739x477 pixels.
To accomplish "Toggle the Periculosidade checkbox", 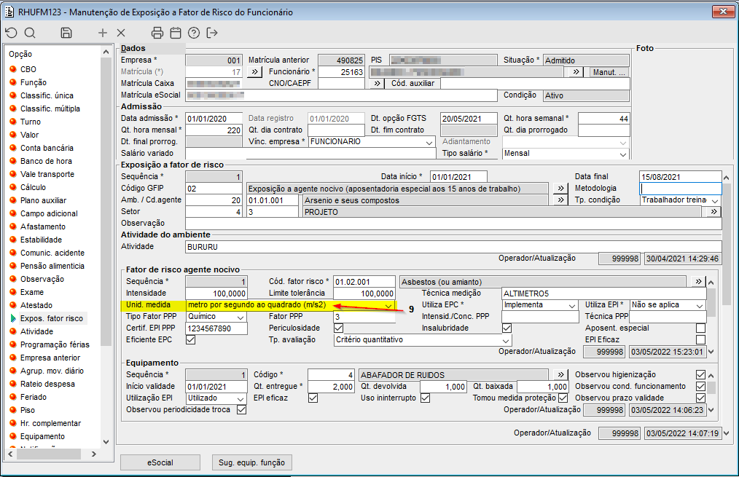I will [338, 328].
